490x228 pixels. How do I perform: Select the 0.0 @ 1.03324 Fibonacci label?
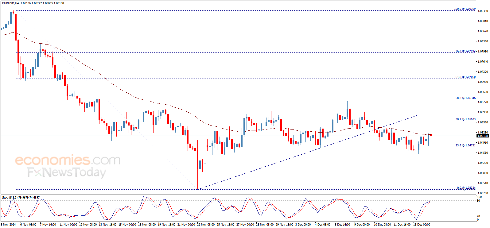point(466,188)
